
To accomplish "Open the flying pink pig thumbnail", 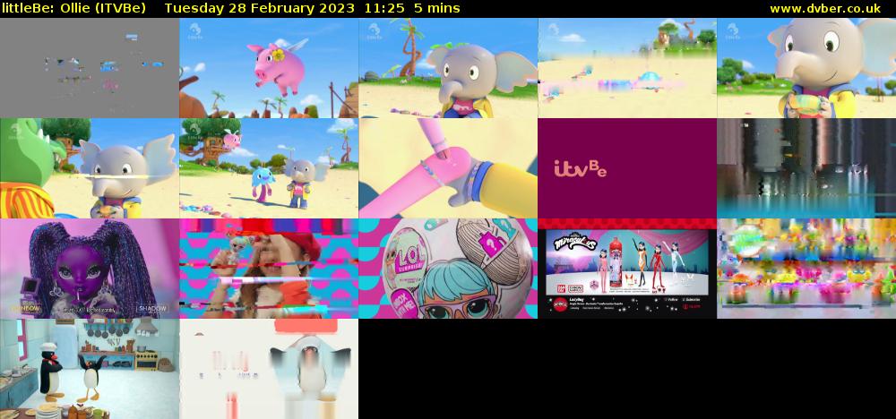I will click(x=269, y=68).
